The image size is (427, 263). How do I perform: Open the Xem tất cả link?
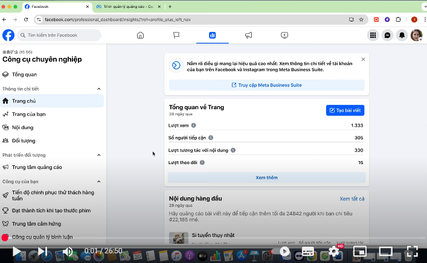pyautogui.click(x=352, y=199)
